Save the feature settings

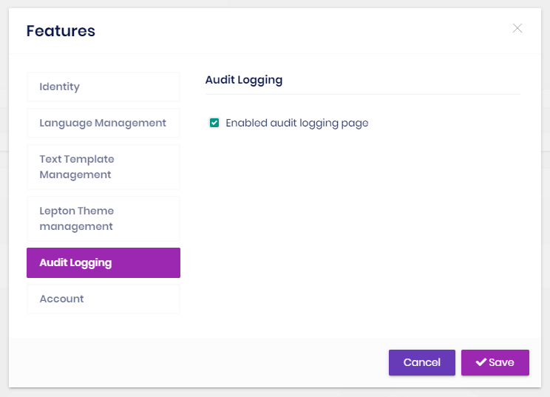pos(495,362)
